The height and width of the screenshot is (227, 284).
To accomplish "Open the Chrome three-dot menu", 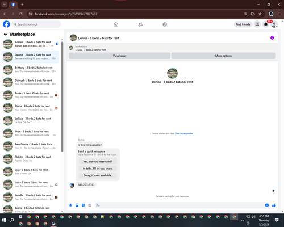I will [279, 14].
